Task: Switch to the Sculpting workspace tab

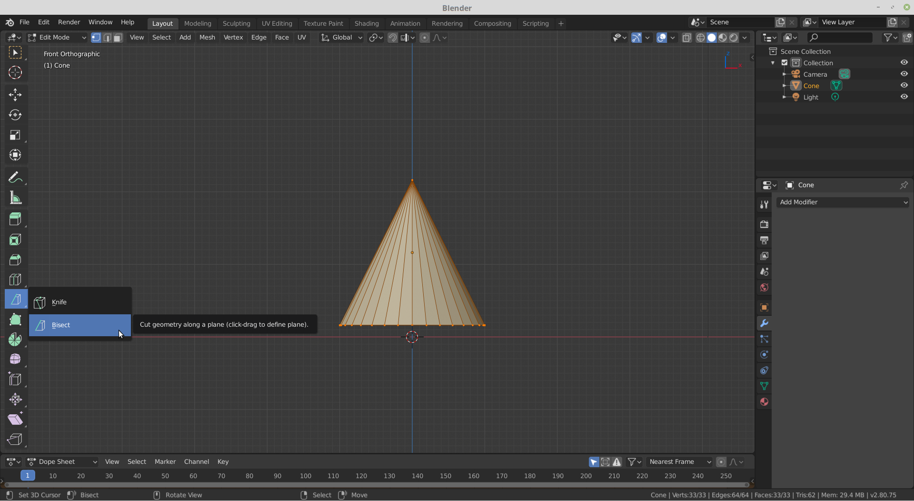Action: point(236,23)
